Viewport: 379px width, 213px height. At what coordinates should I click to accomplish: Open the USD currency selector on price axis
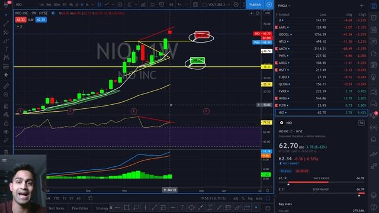267,13
